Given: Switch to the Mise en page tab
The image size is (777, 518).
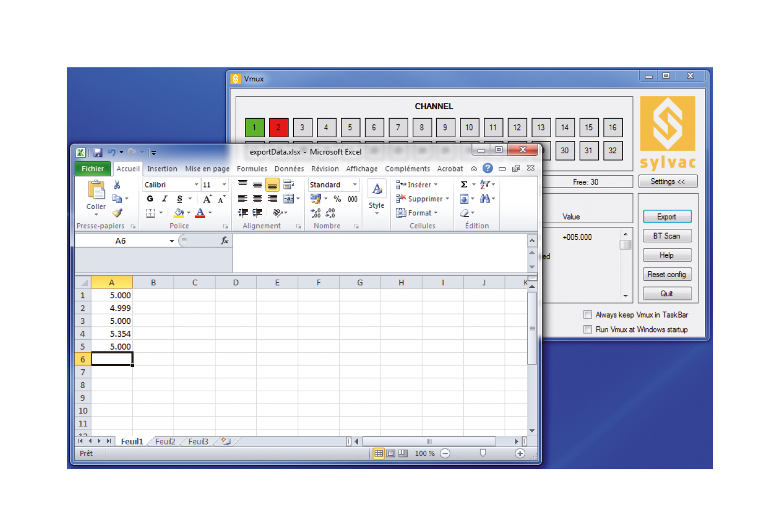Looking at the screenshot, I should click(207, 169).
